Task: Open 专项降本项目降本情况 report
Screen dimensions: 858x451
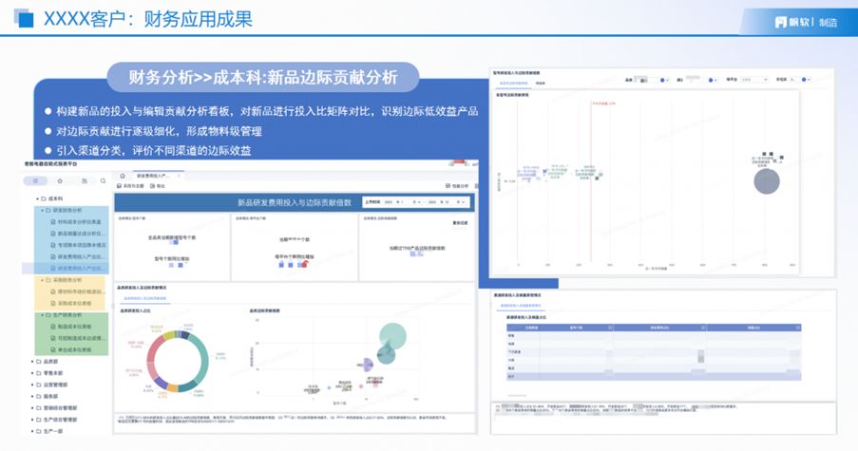Action: 82,245
